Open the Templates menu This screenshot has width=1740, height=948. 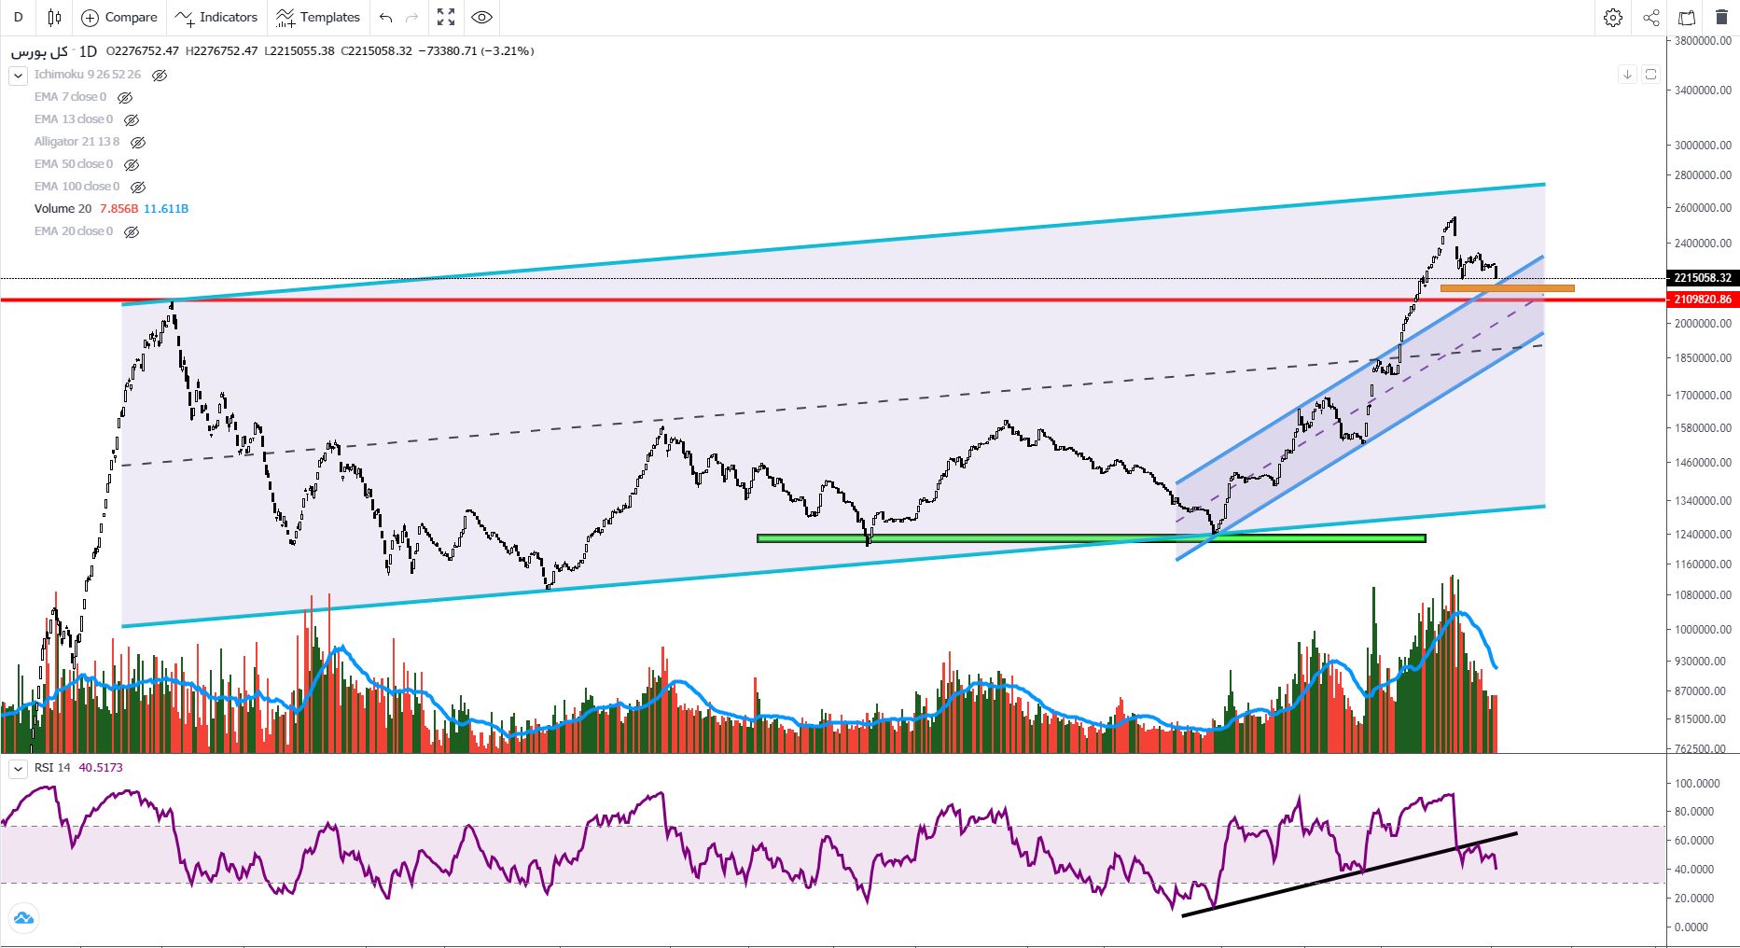[x=318, y=18]
